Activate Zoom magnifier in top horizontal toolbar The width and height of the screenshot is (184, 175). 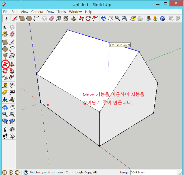click(x=117, y=18)
